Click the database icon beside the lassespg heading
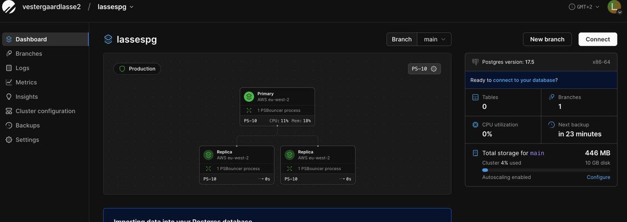 click(108, 39)
